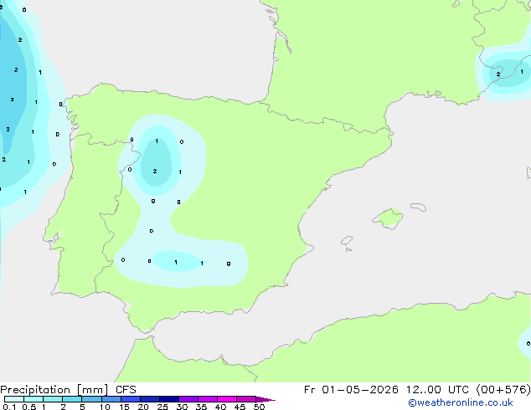The image size is (531, 410).
Task: Click the 1–2 mm legend swatch
Action: point(53,399)
